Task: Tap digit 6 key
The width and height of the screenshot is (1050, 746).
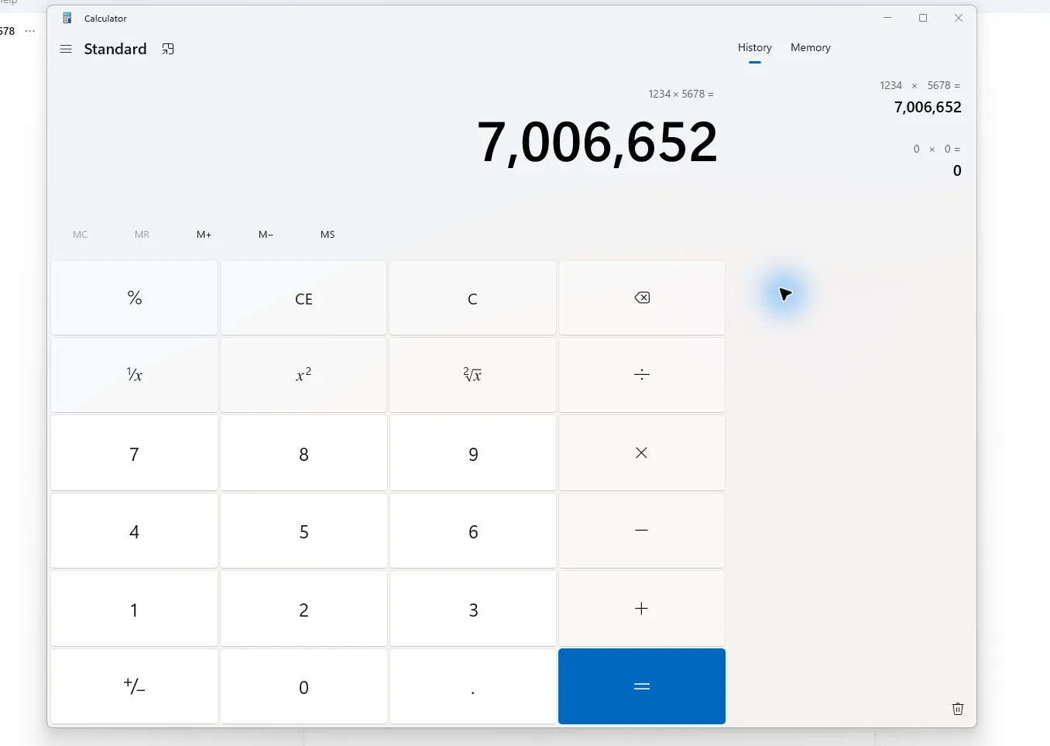Action: pos(473,531)
